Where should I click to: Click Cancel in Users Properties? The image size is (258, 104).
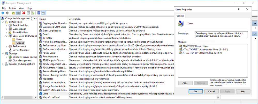(211, 91)
